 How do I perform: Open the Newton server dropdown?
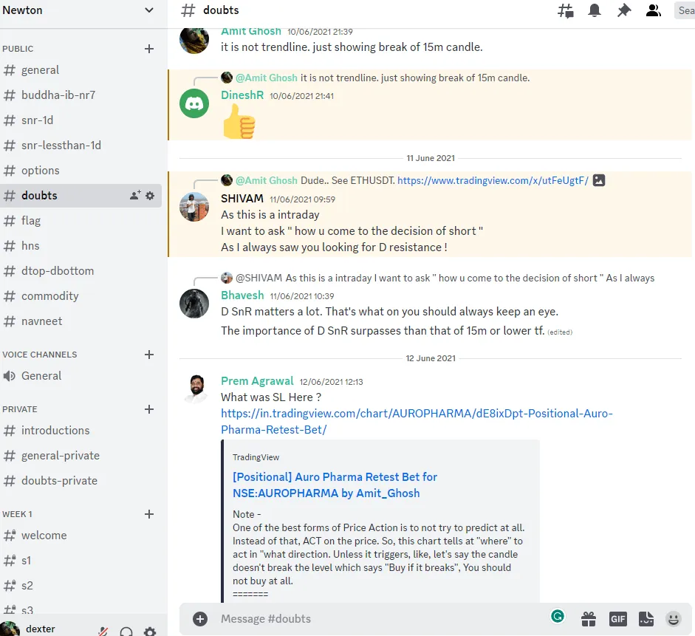(149, 10)
